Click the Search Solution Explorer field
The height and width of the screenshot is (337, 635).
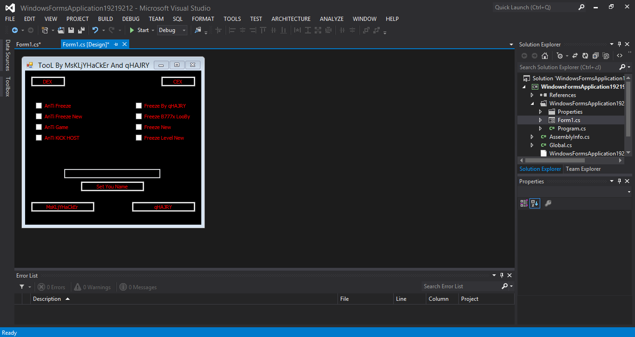tap(569, 67)
